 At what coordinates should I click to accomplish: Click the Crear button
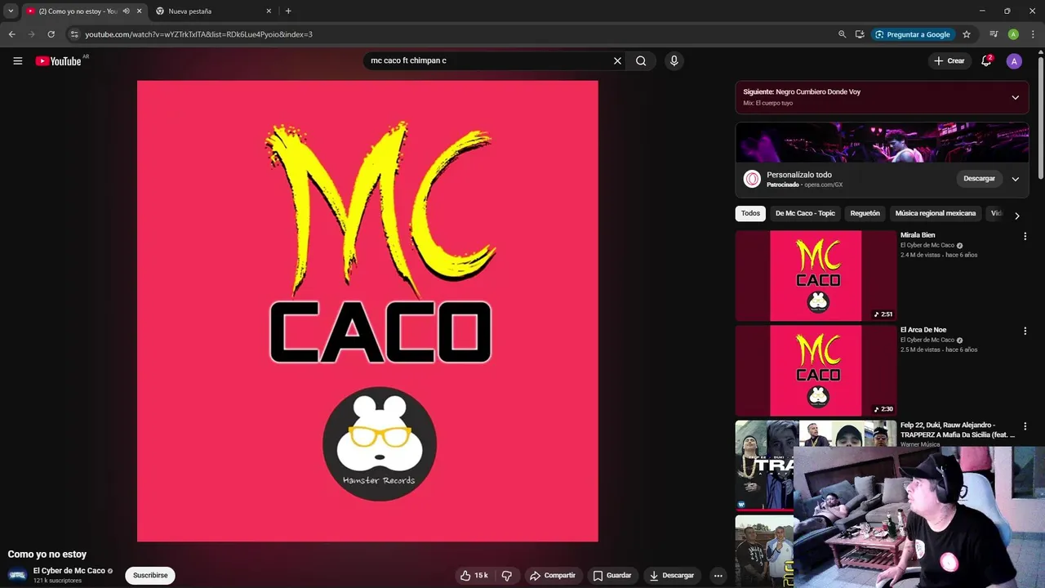[949, 60]
